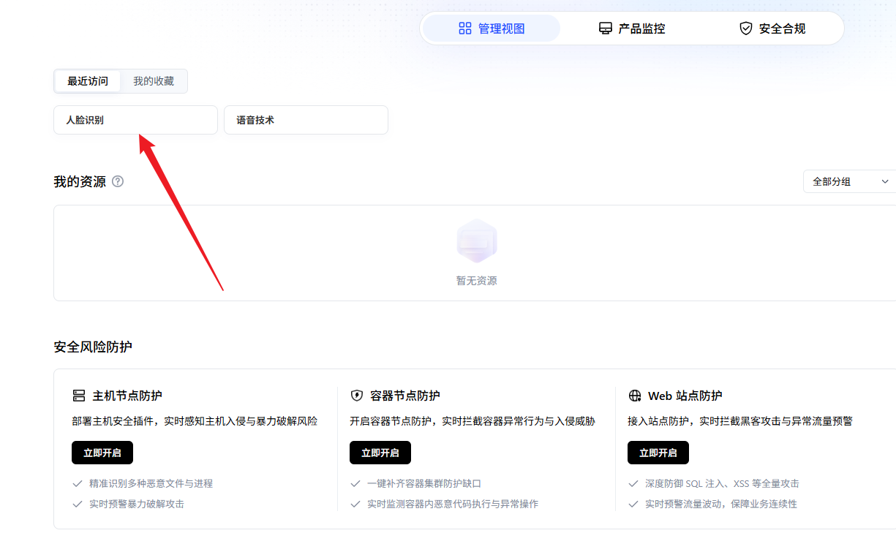
Task: Click the text 精准识别多种恶意文件与进程
Action: pyautogui.click(x=151, y=483)
